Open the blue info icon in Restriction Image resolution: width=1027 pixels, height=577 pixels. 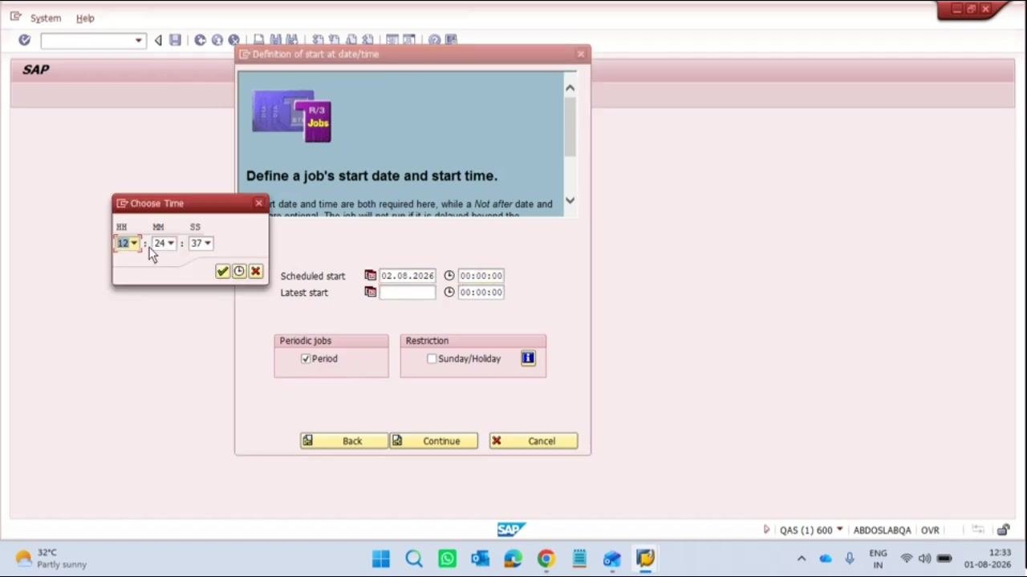(x=528, y=358)
